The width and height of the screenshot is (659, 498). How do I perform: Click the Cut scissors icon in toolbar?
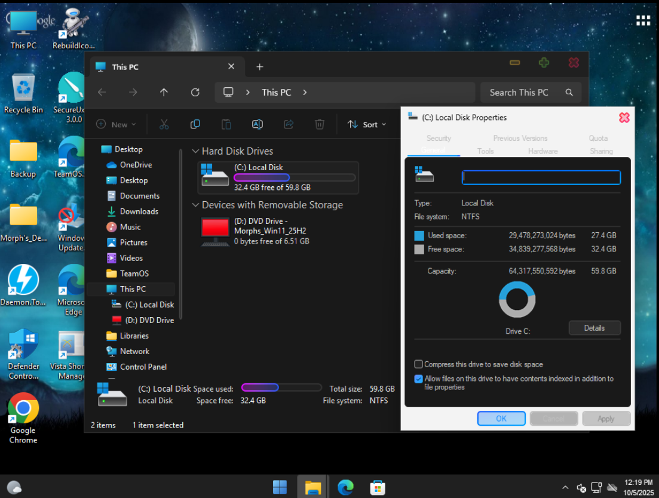[164, 124]
